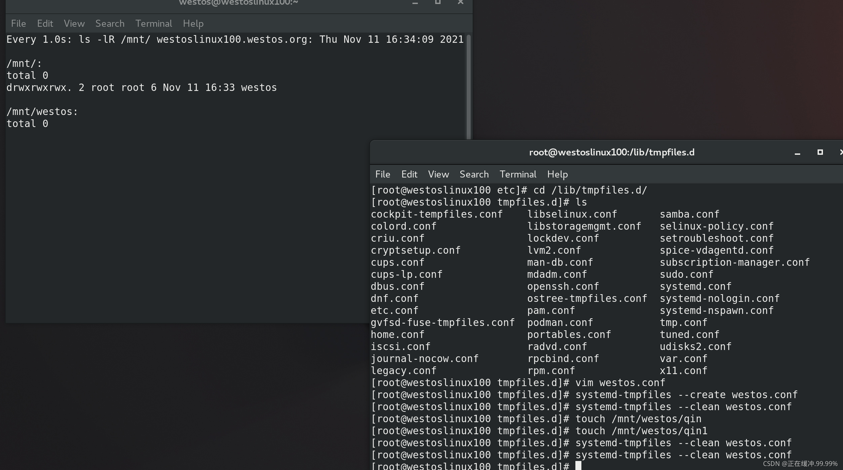Open View menu in root tmpfiles.d terminal
The width and height of the screenshot is (843, 470).
tap(439, 174)
